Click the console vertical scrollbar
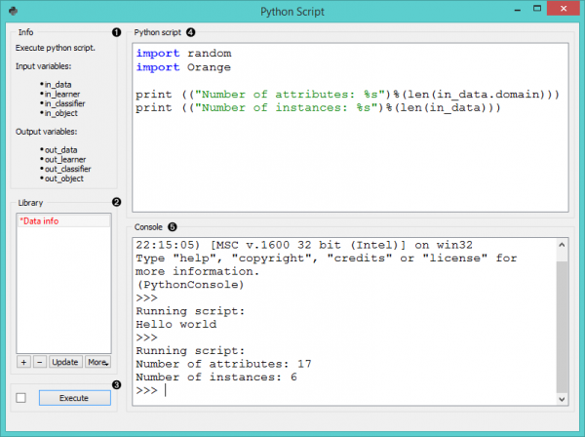The width and height of the screenshot is (585, 437). [x=562, y=322]
